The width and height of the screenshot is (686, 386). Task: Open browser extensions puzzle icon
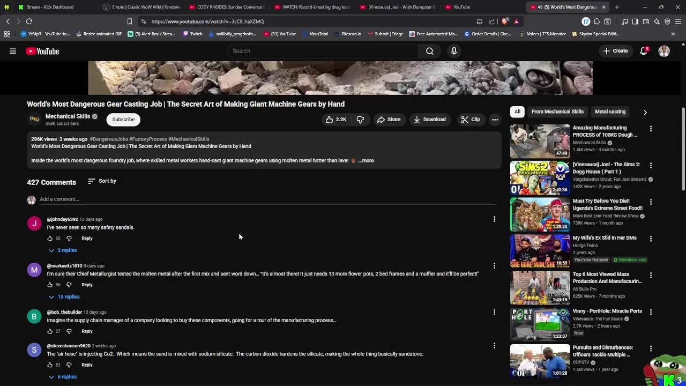(596, 21)
